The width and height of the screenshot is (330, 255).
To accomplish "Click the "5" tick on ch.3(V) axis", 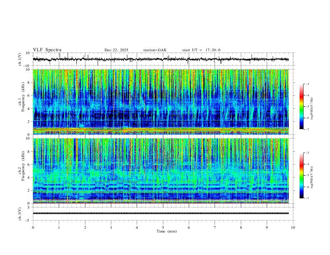I will coord(29,207).
